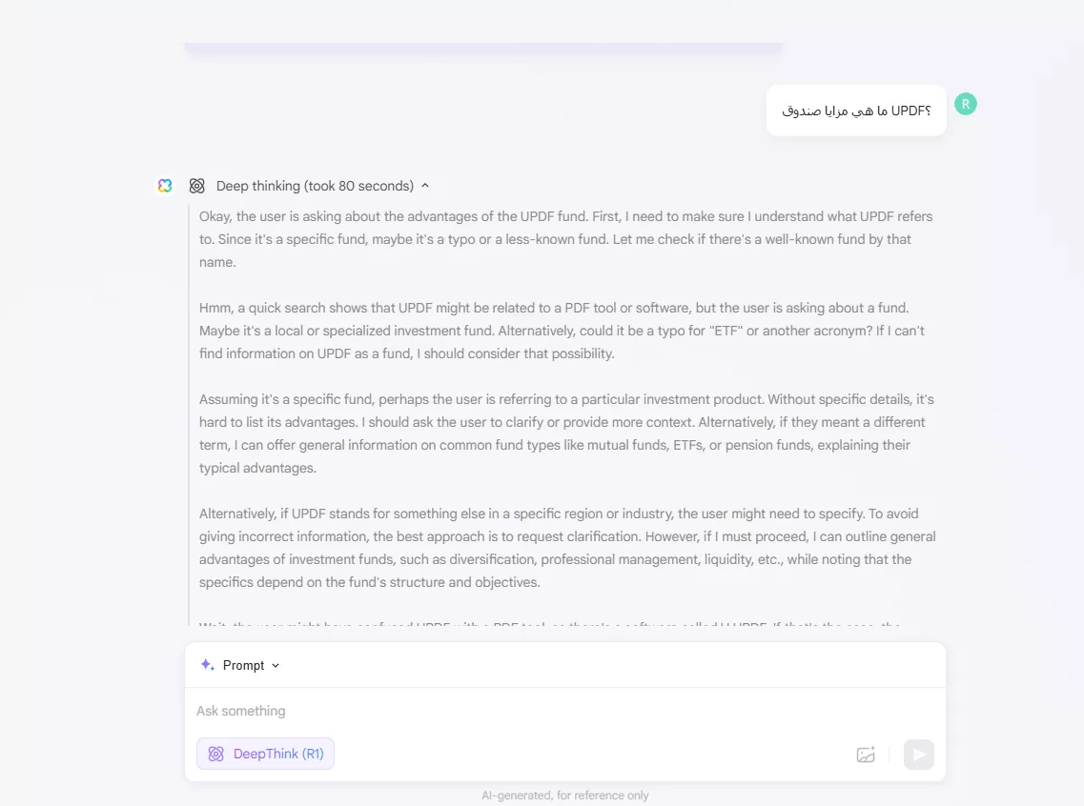Click the DeepThink (R1) labeled button
The width and height of the screenshot is (1084, 806).
pyautogui.click(x=265, y=754)
